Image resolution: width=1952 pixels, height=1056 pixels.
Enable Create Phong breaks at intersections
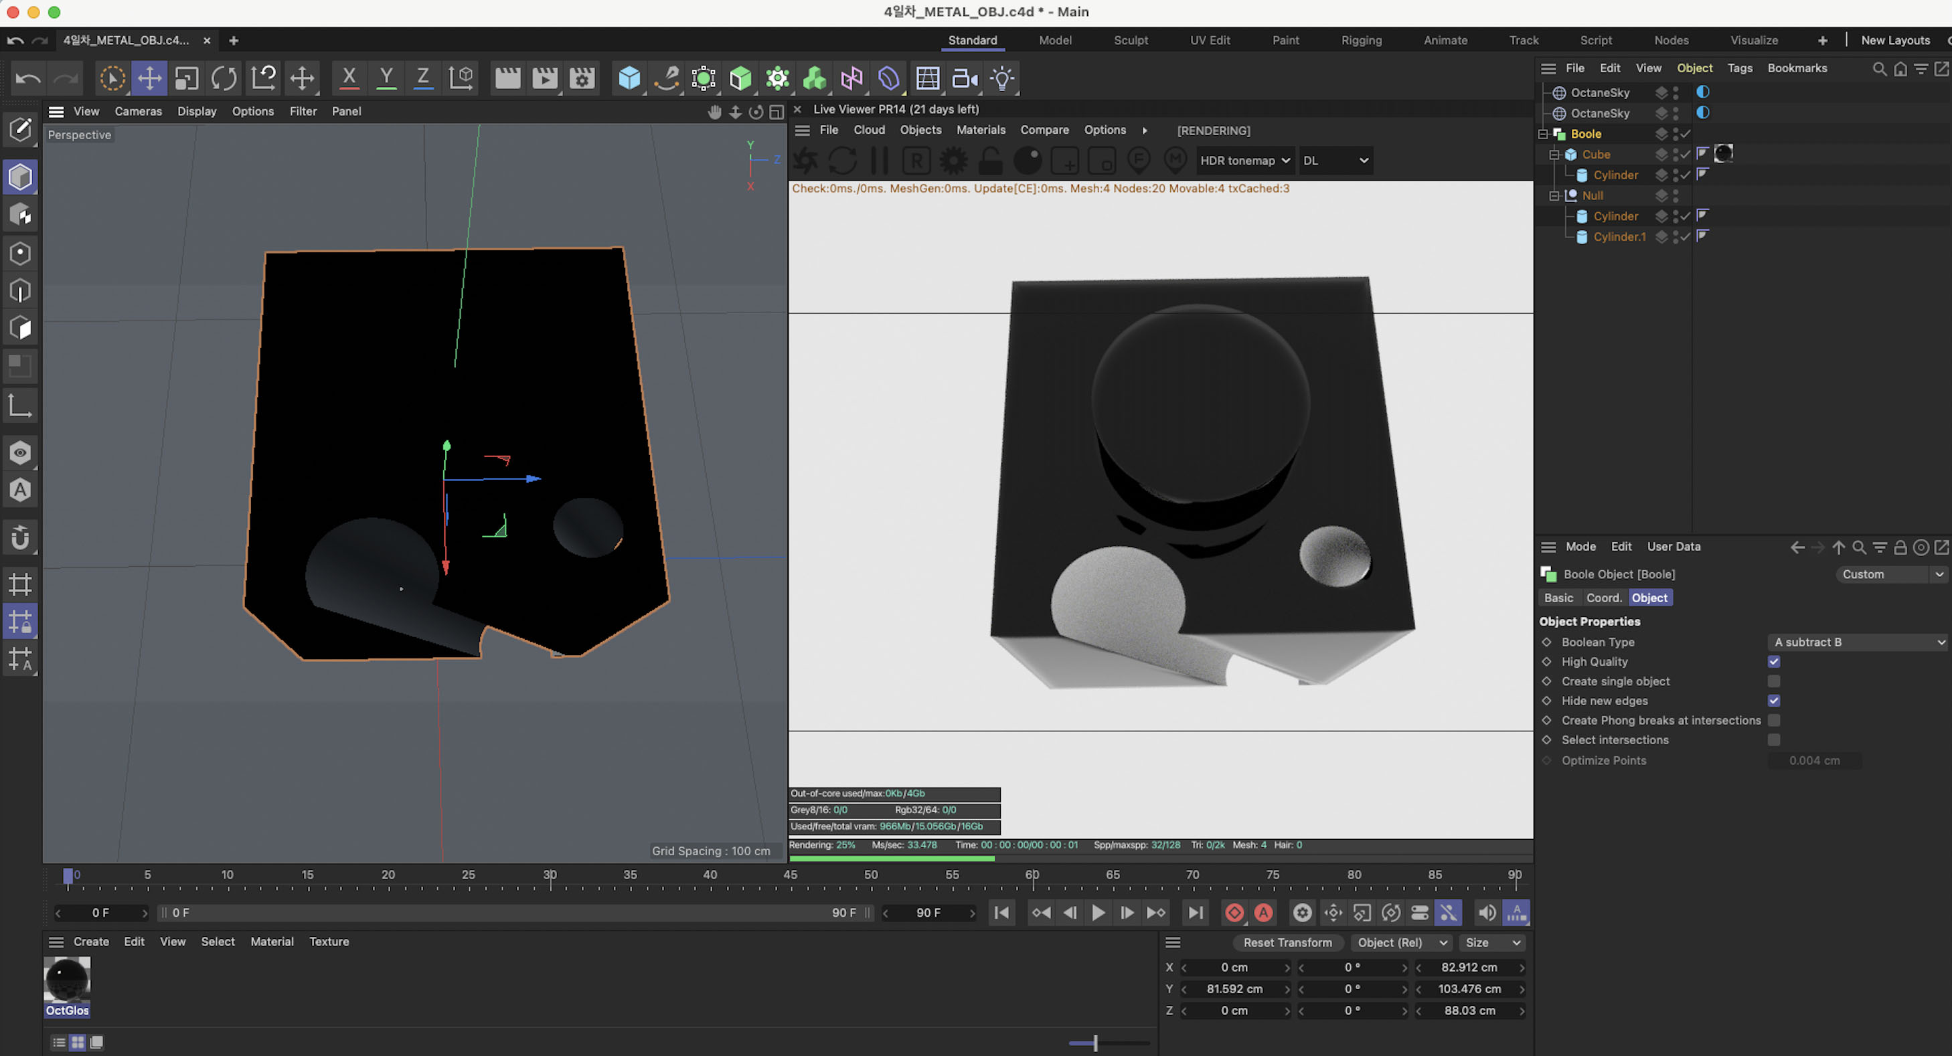(1774, 721)
